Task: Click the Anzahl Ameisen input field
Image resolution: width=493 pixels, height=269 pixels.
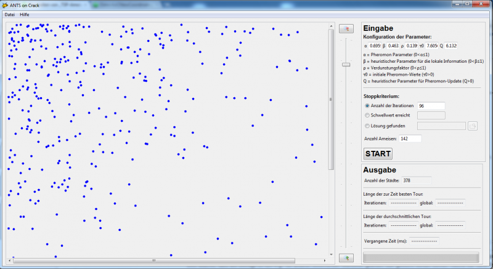Action: tap(410, 139)
